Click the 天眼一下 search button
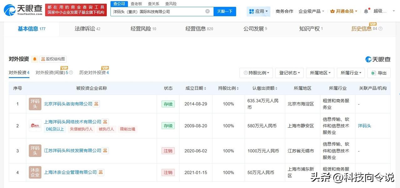 (225, 11)
